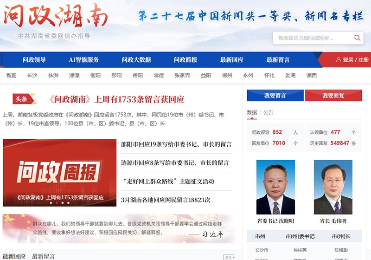Switch to the 公告 tab

tap(269, 112)
